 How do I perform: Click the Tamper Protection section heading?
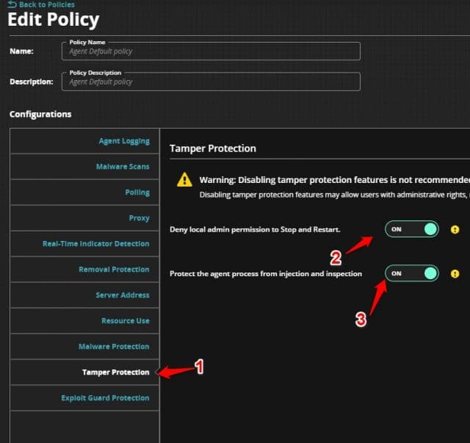213,148
